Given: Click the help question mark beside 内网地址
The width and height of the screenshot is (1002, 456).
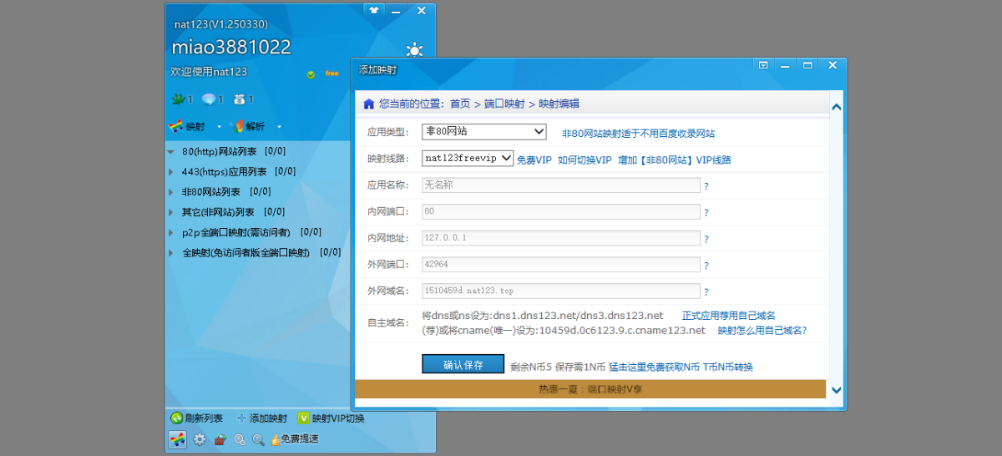Looking at the screenshot, I should click(x=706, y=240).
